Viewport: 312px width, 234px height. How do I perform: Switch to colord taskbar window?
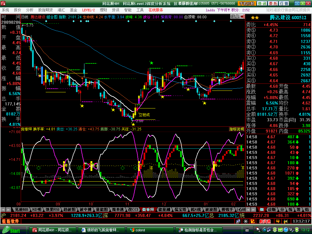(x=150, y=230)
